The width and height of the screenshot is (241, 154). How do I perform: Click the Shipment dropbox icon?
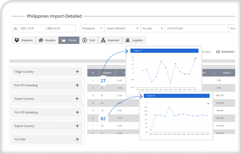point(17,40)
